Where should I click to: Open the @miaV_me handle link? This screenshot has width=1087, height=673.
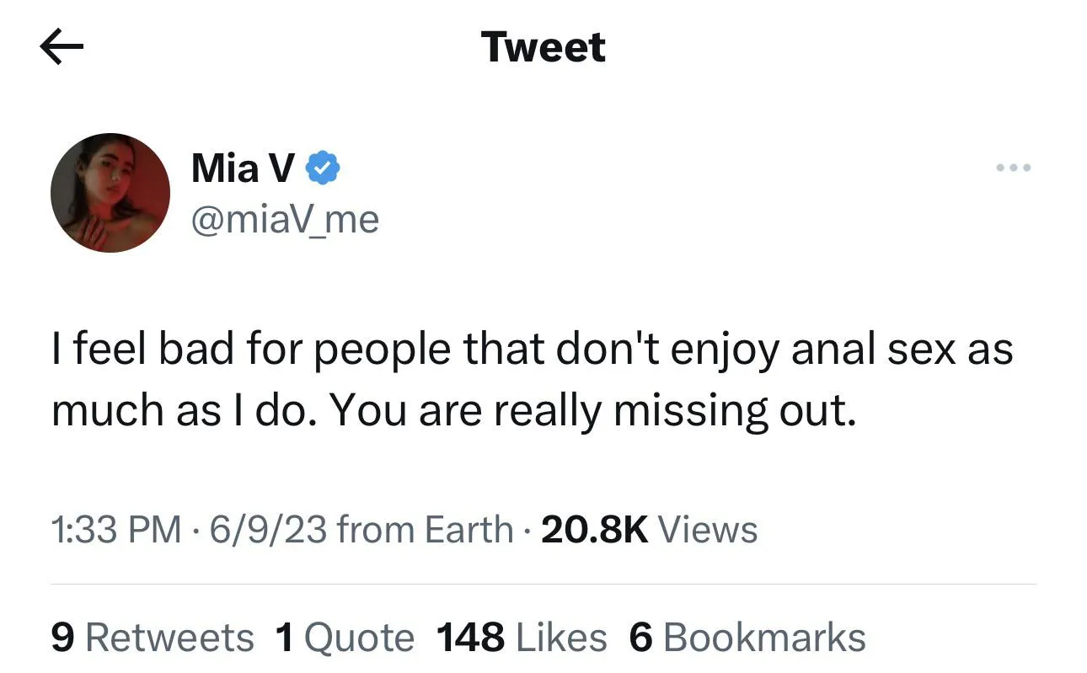[286, 220]
